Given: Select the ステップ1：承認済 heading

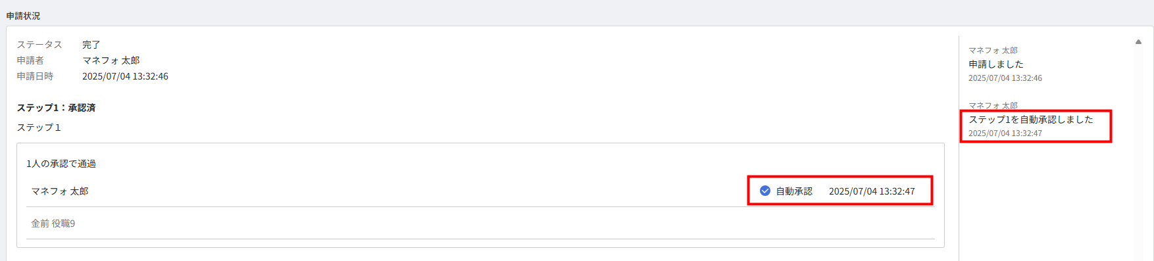Looking at the screenshot, I should tap(56, 108).
